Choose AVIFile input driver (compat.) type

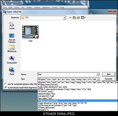click(78, 105)
